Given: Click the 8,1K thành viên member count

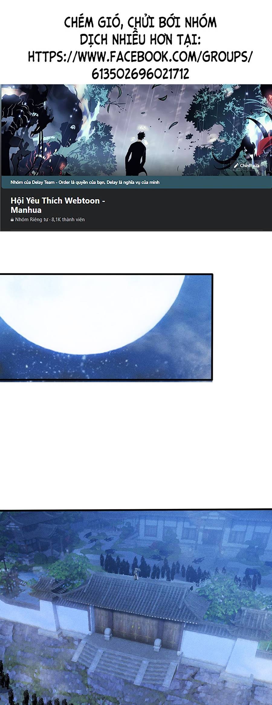Looking at the screenshot, I should (x=68, y=219).
